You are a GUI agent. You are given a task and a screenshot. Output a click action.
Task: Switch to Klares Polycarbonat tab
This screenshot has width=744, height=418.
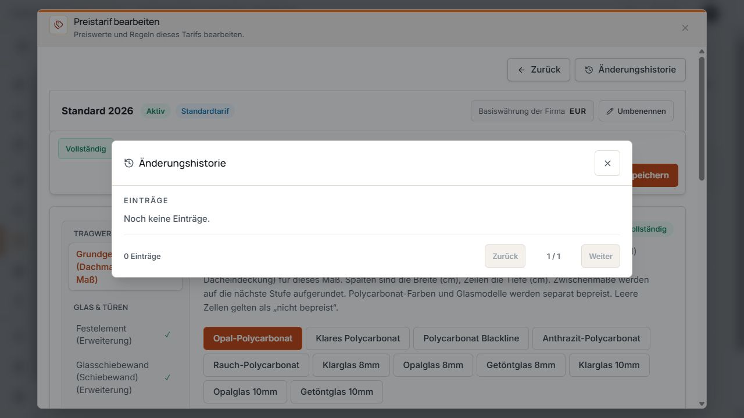tap(358, 338)
